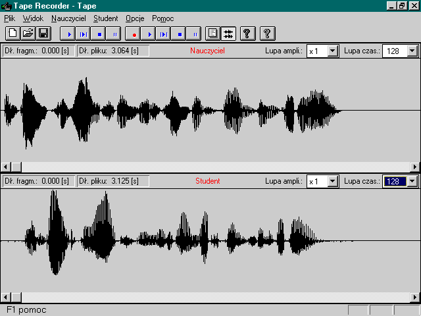421x316 pixels.
Task: Stop student playback (second stop button)
Action: [x=178, y=34]
